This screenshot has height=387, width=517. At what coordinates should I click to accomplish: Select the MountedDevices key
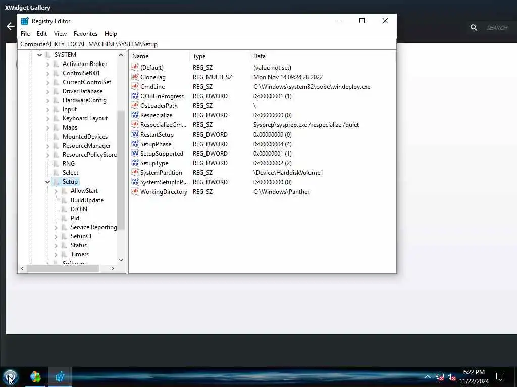click(85, 136)
